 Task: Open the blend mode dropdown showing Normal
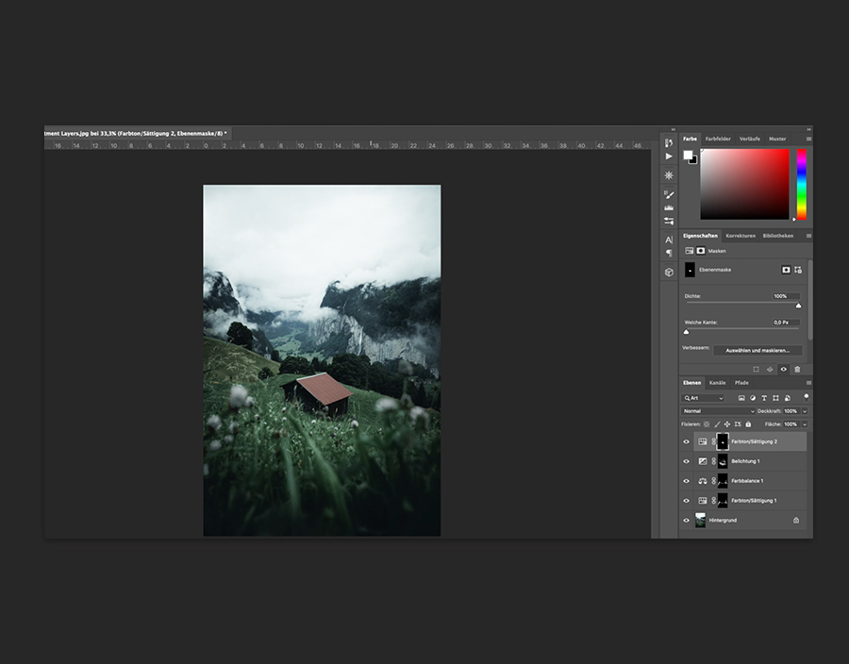(718, 411)
